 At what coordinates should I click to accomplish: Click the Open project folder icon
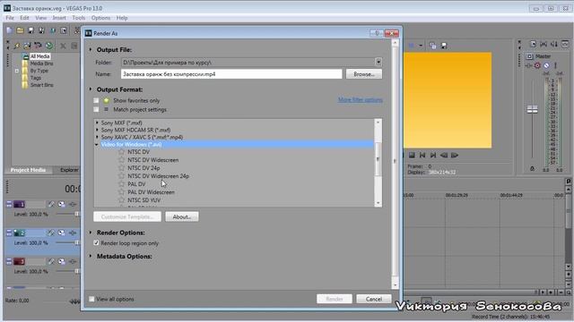coord(20,30)
